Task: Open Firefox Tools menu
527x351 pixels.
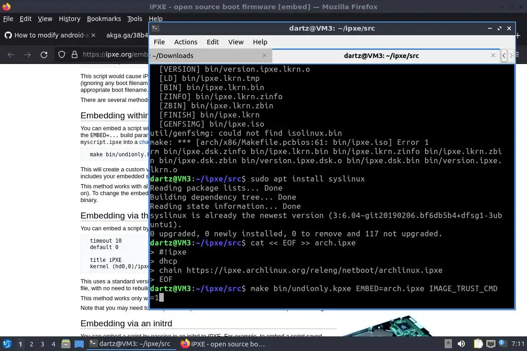Action: 135,19
